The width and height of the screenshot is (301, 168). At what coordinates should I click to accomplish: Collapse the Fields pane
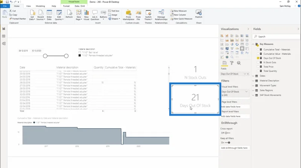298,29
